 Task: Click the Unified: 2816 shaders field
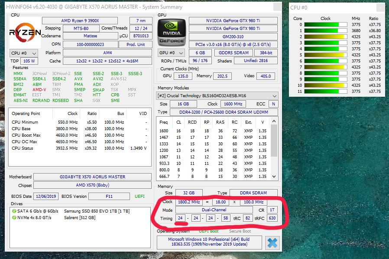(256, 60)
